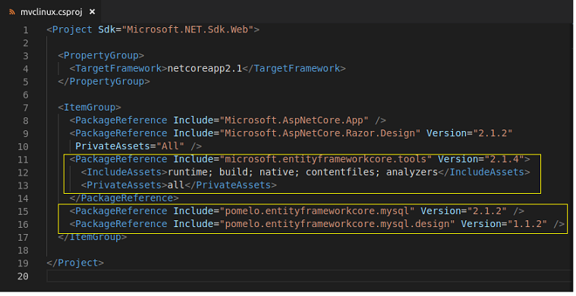The image size is (576, 296).
Task: Click line number 15 in the gutter
Action: (23, 211)
